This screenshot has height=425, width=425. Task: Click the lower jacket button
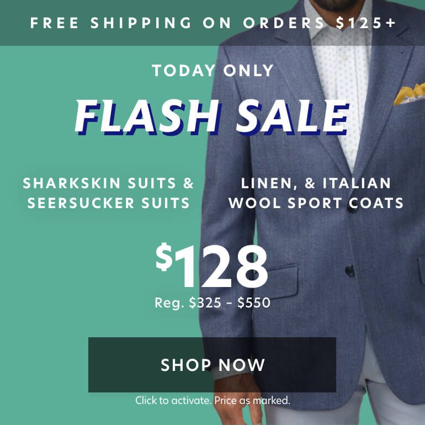[350, 271]
